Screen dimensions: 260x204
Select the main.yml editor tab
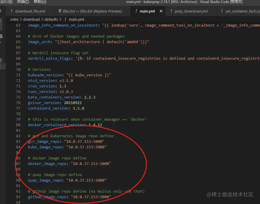pos(147,11)
